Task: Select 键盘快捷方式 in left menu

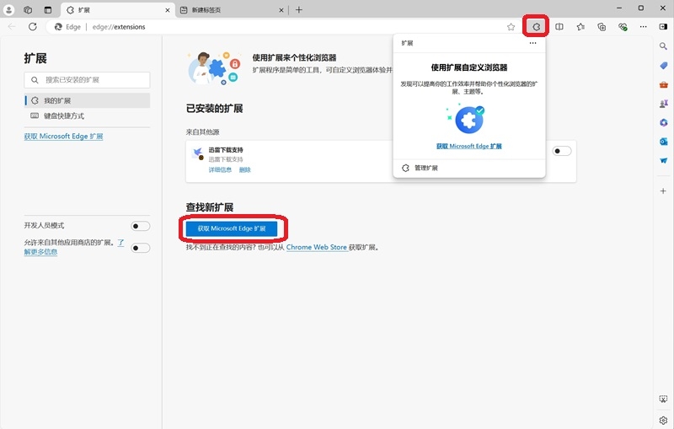Action: click(x=88, y=116)
